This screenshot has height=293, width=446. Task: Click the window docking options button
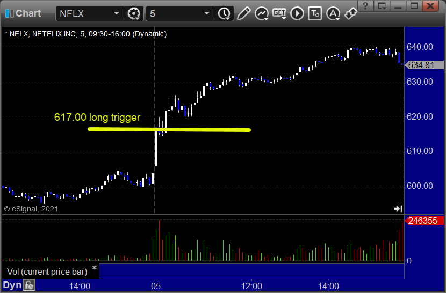[382, 6]
